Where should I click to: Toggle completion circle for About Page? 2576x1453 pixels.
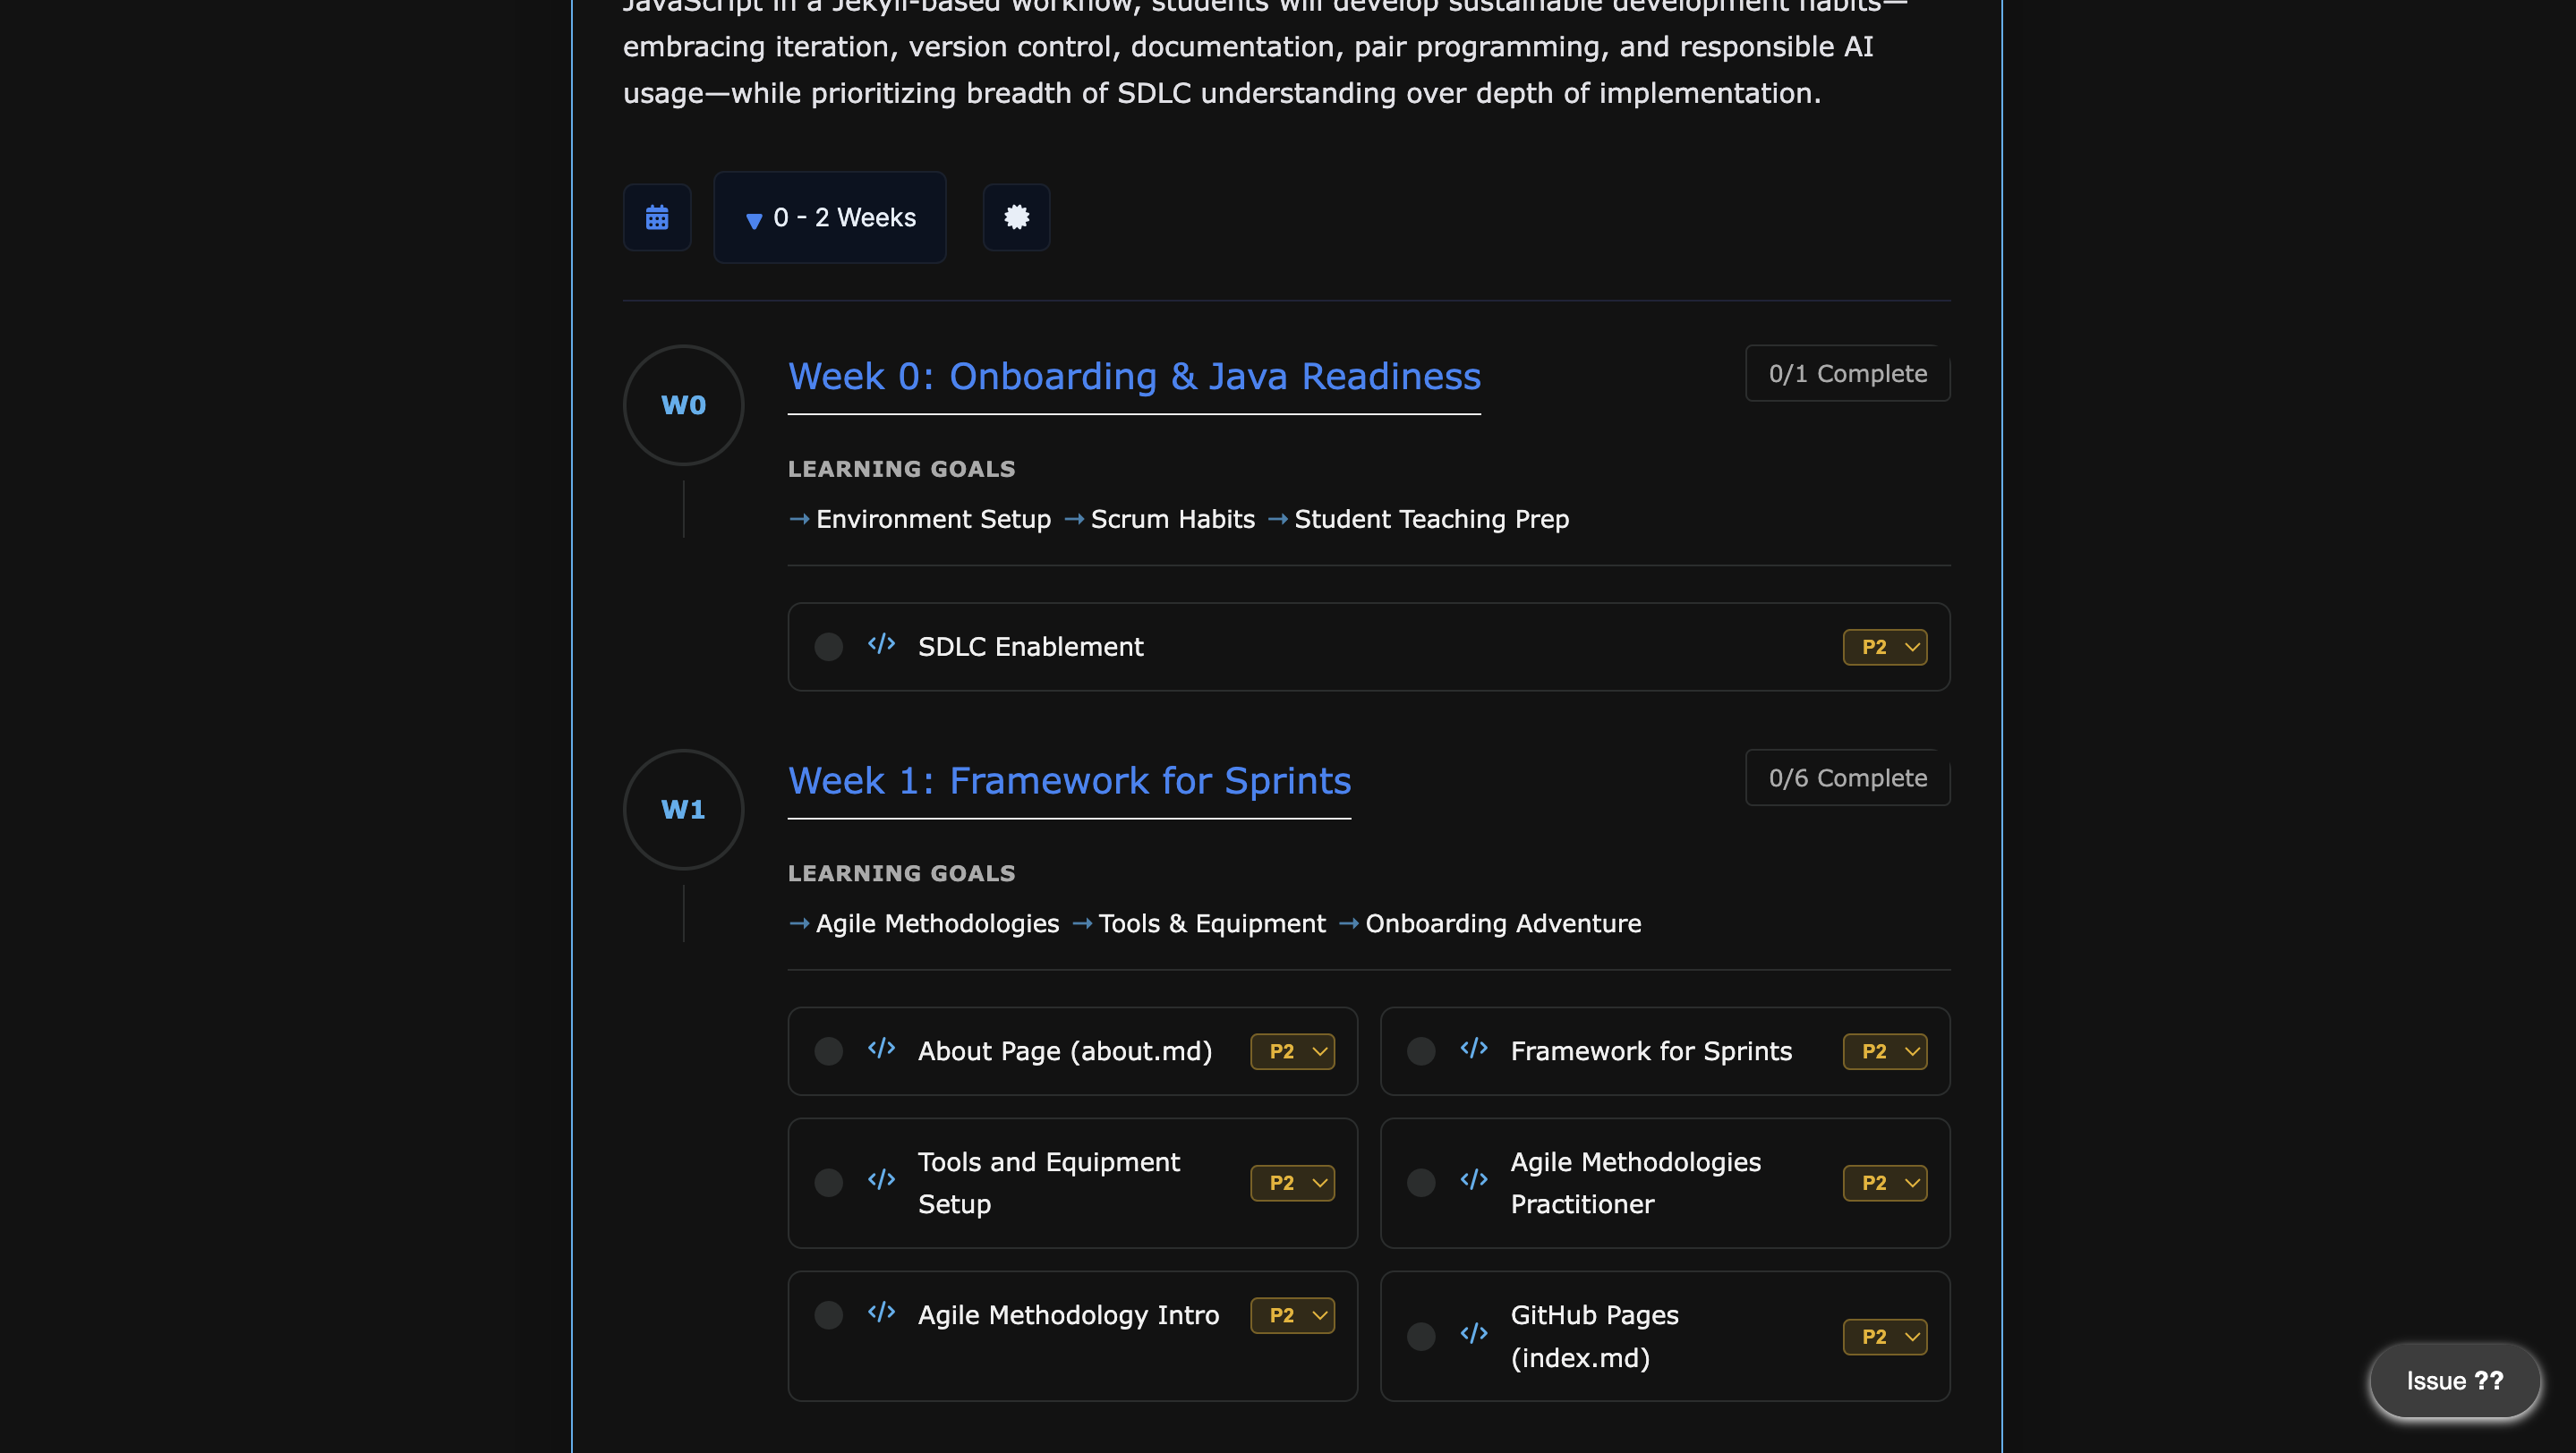(x=828, y=1051)
